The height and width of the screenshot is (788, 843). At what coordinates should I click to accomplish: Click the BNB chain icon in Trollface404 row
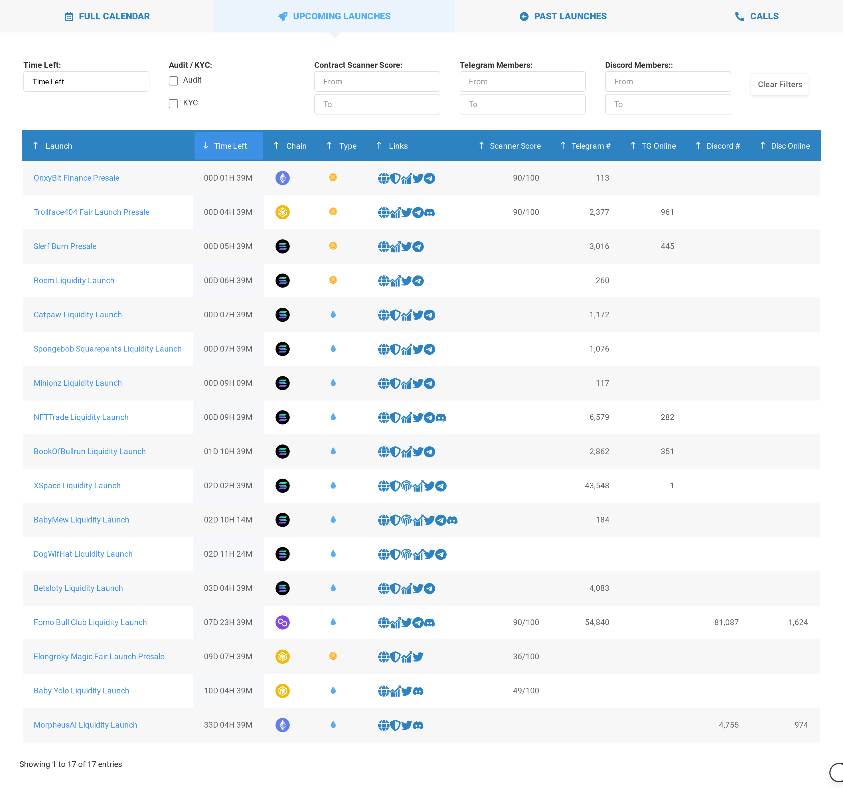tap(282, 212)
